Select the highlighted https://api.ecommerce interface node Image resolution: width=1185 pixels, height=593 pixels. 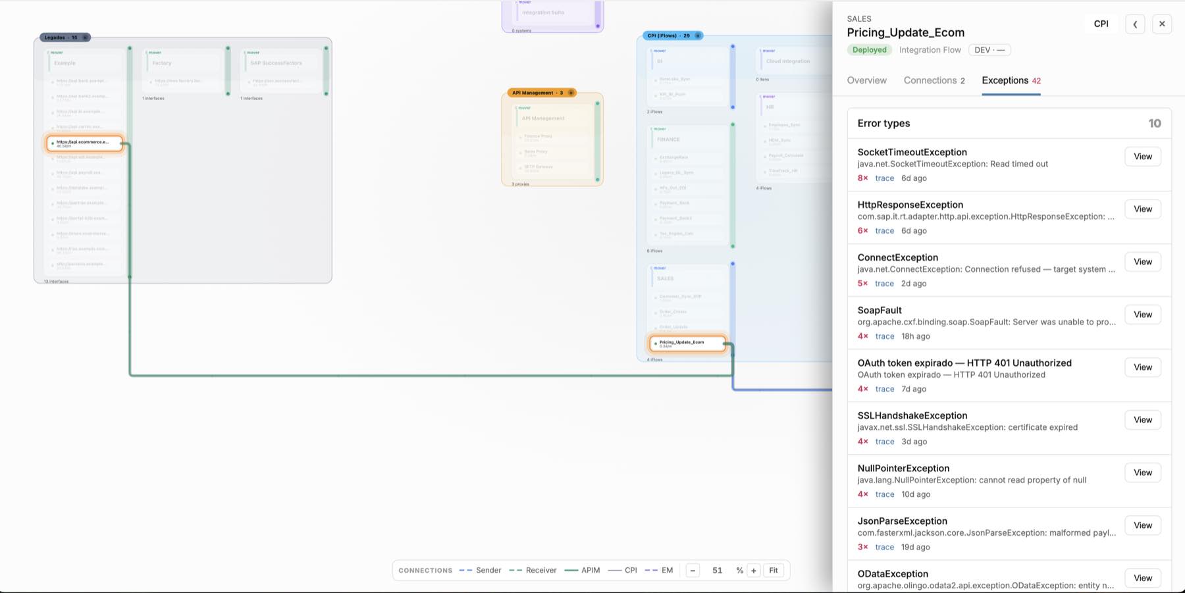coord(85,143)
